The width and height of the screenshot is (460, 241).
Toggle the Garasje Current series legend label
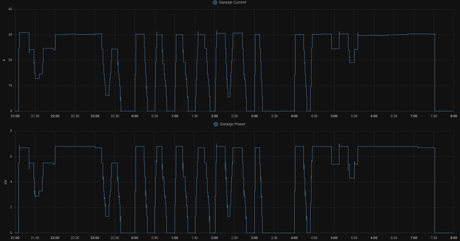[x=233, y=3]
